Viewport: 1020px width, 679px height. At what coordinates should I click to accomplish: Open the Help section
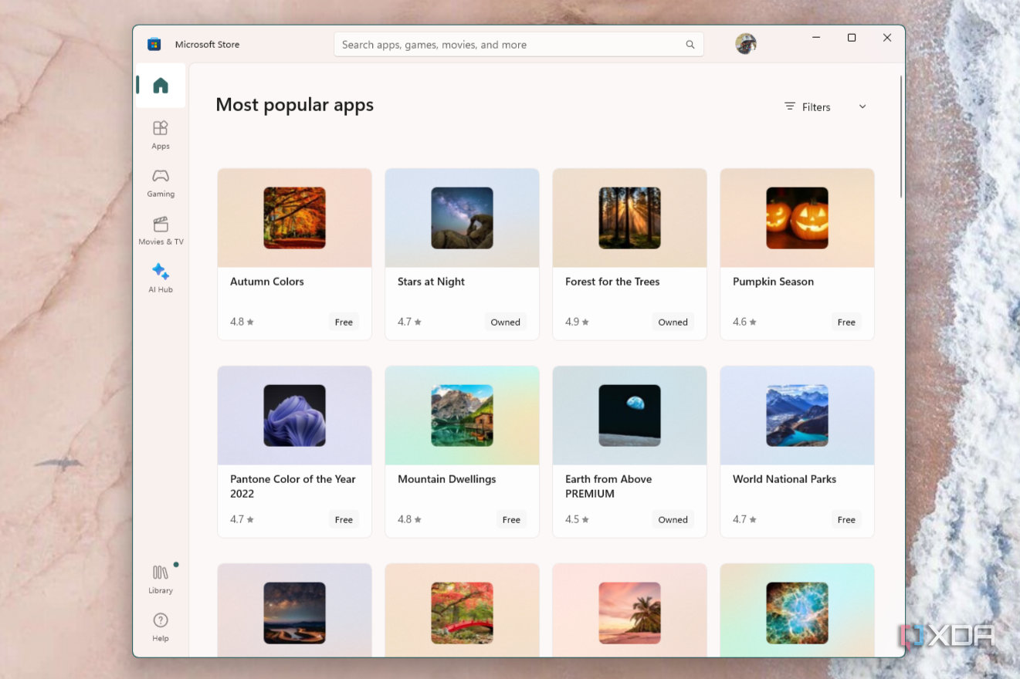[160, 626]
